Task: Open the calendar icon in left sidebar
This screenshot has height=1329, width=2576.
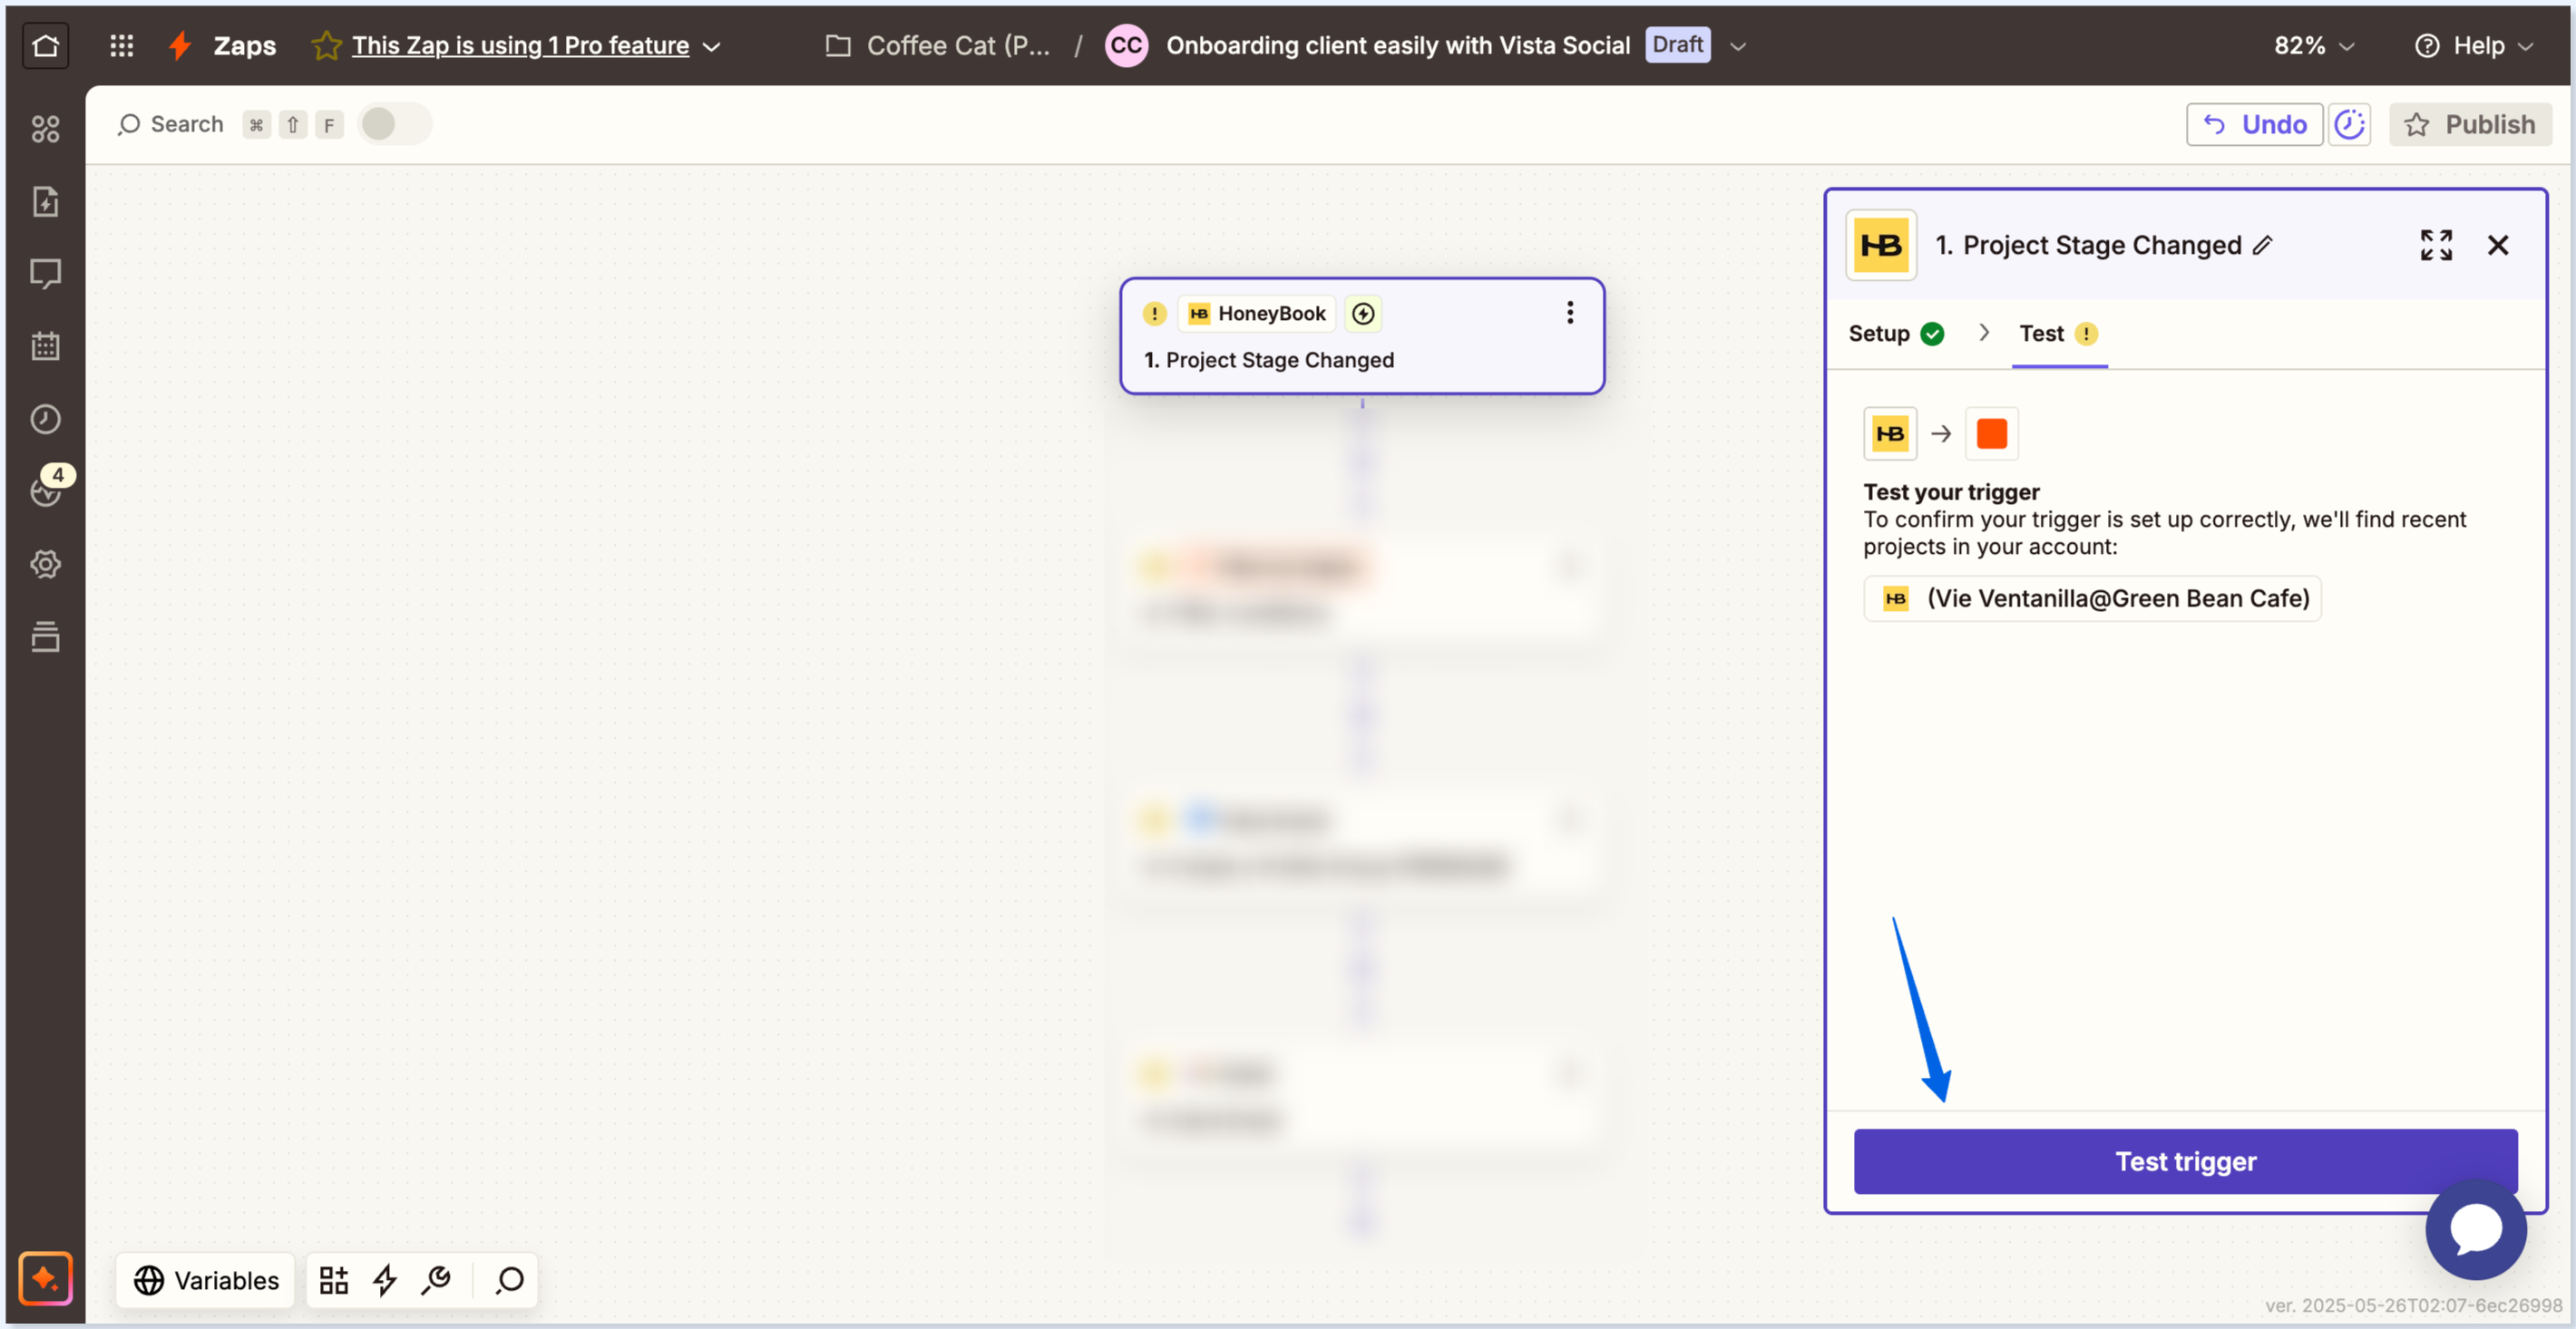Action: [45, 346]
